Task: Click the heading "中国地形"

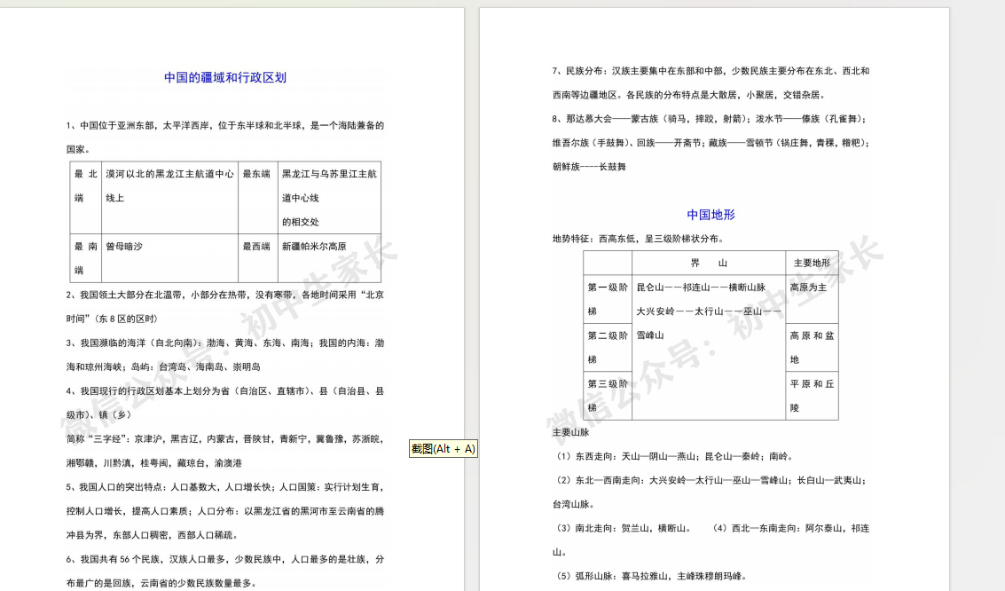Action: coord(711,215)
